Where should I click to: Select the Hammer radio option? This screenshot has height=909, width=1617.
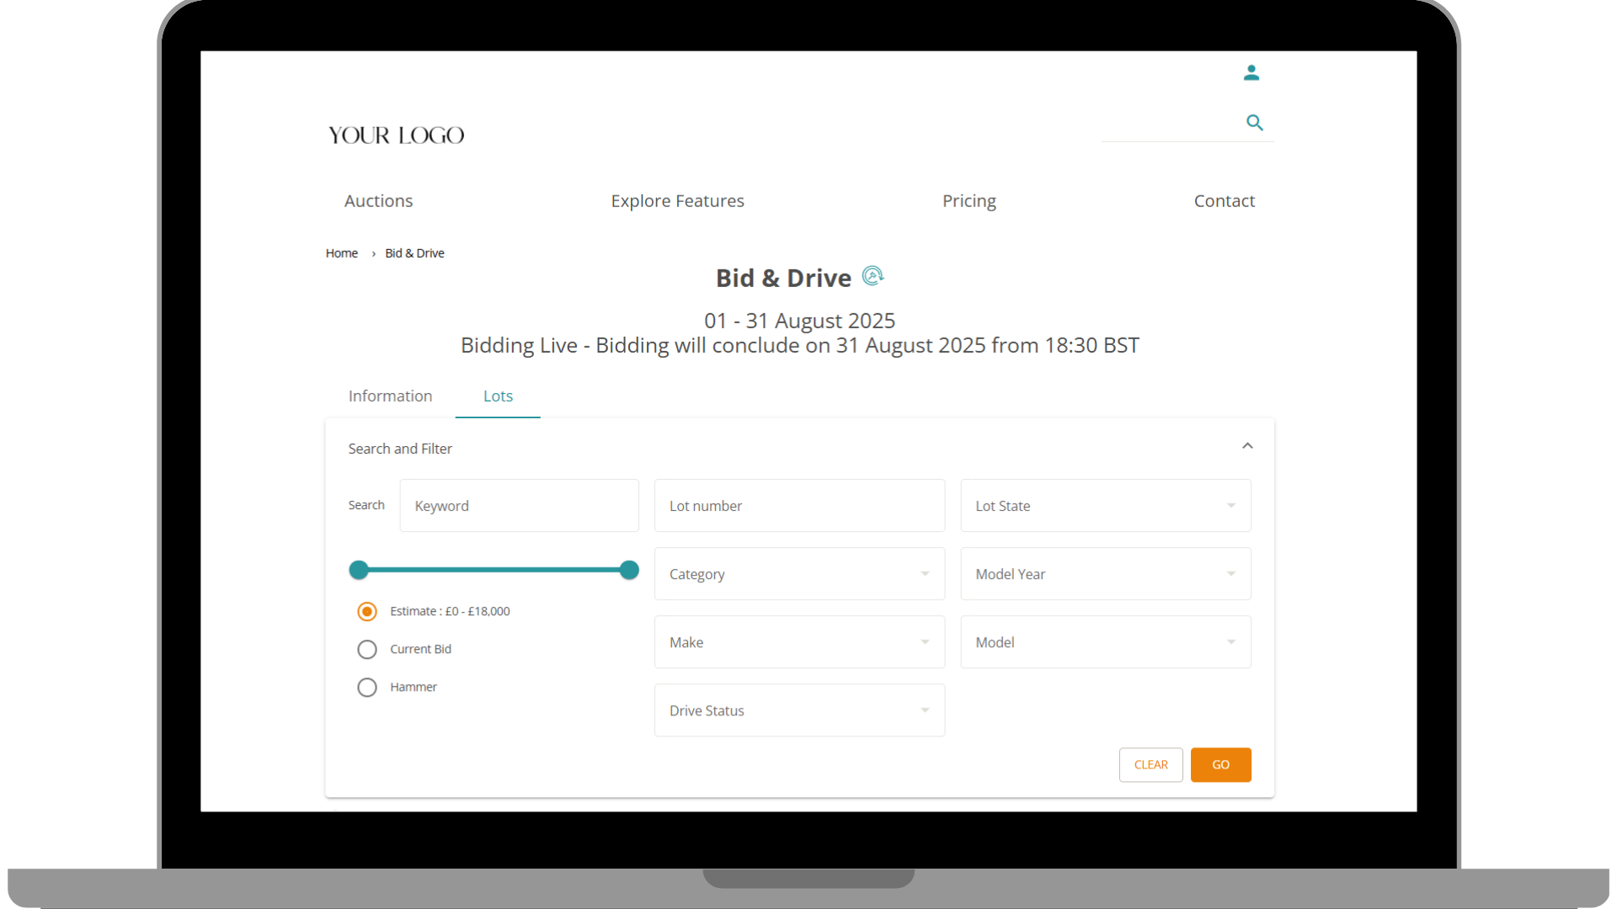click(x=367, y=688)
